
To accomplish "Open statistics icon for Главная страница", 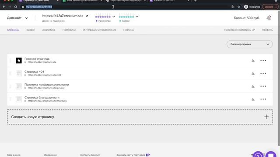I will [x=253, y=61].
